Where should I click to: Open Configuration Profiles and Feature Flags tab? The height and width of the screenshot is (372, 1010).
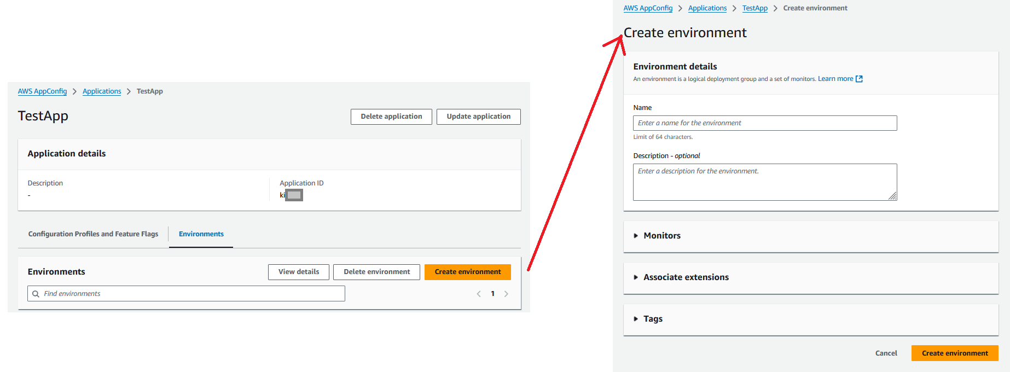click(93, 234)
